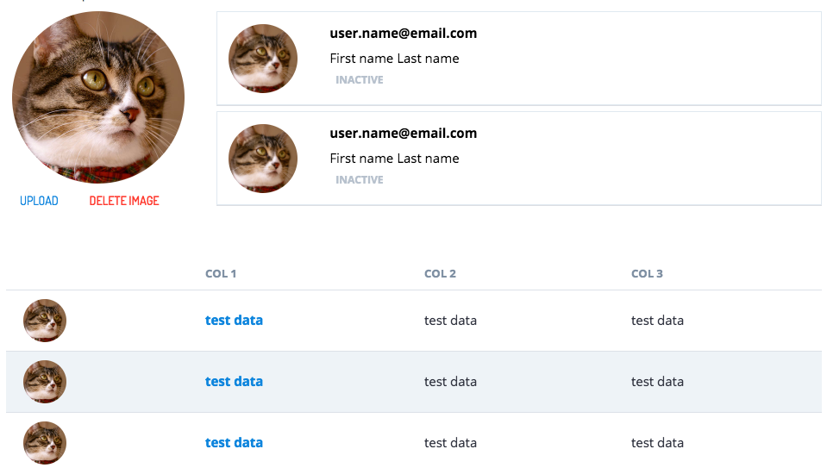Image resolution: width=827 pixels, height=474 pixels.
Task: Click the large cat profile picture
Action: click(98, 97)
